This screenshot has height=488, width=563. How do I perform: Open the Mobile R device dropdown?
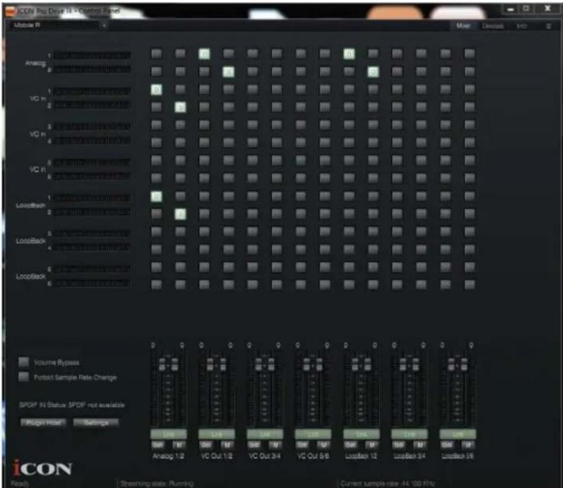point(59,25)
